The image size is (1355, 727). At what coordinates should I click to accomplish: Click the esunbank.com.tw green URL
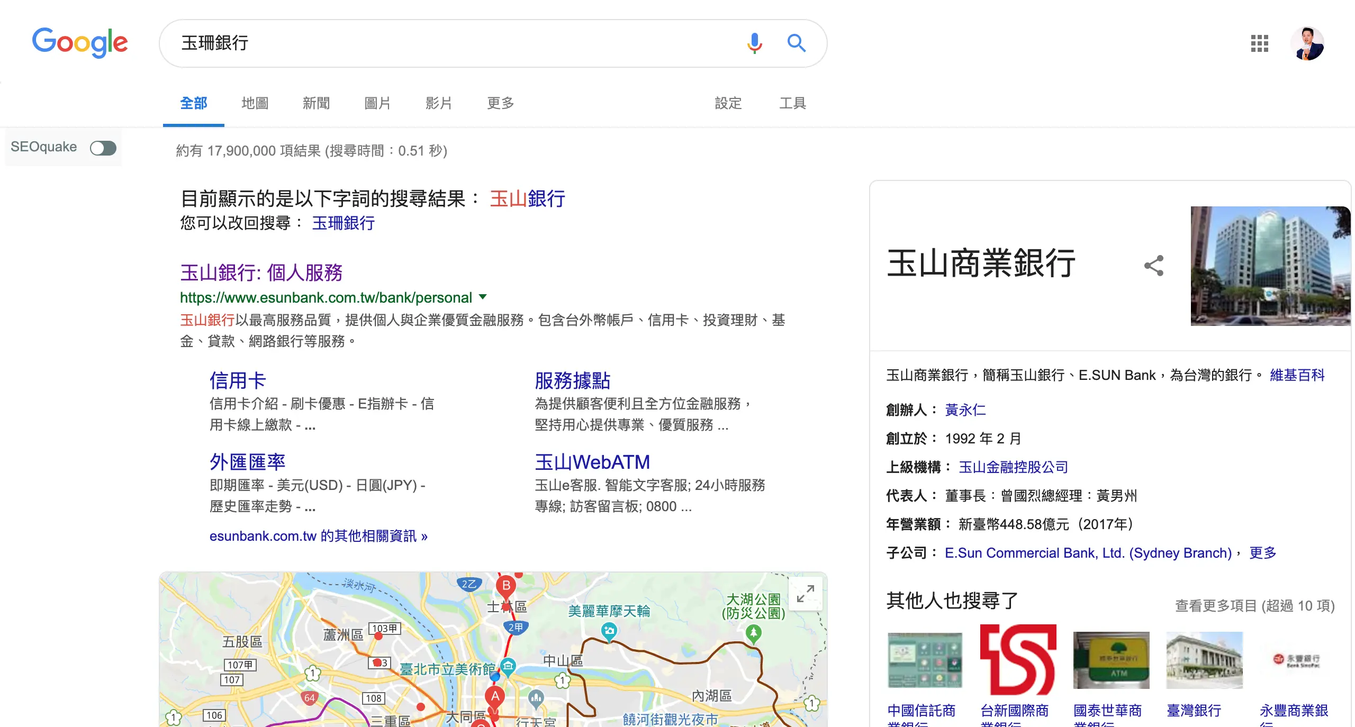326,297
